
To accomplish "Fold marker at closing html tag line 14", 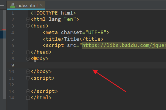I will [28, 98].
